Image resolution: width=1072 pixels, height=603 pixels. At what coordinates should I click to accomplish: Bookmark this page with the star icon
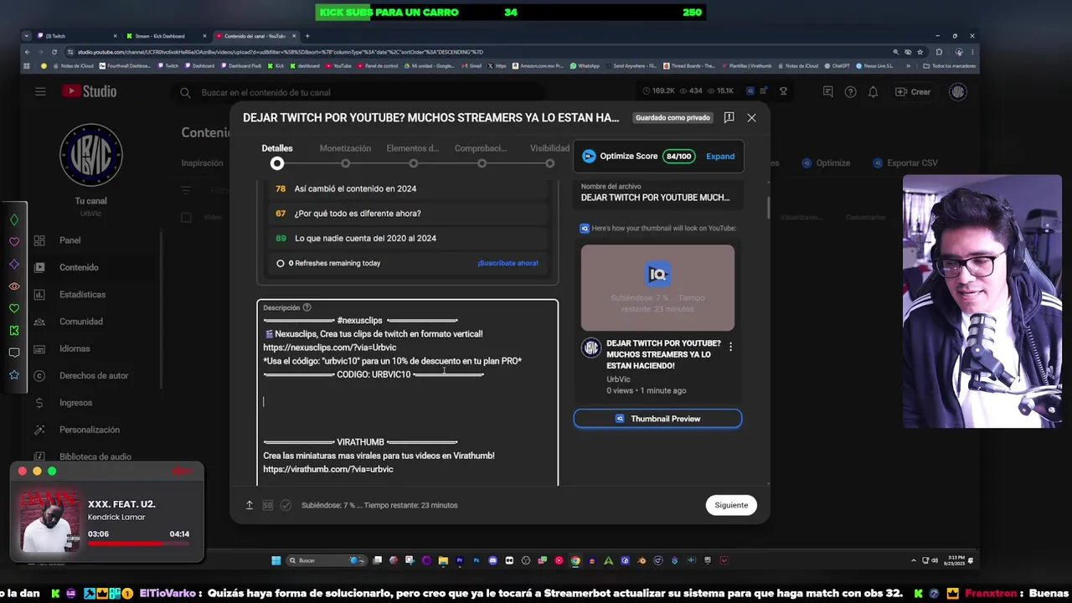920,52
